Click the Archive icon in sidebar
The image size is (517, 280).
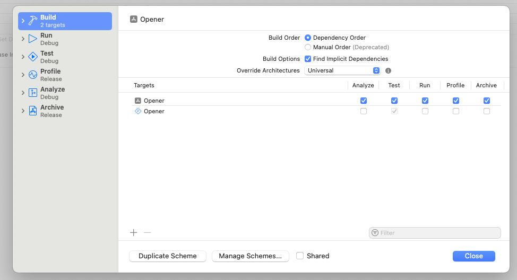(x=33, y=111)
